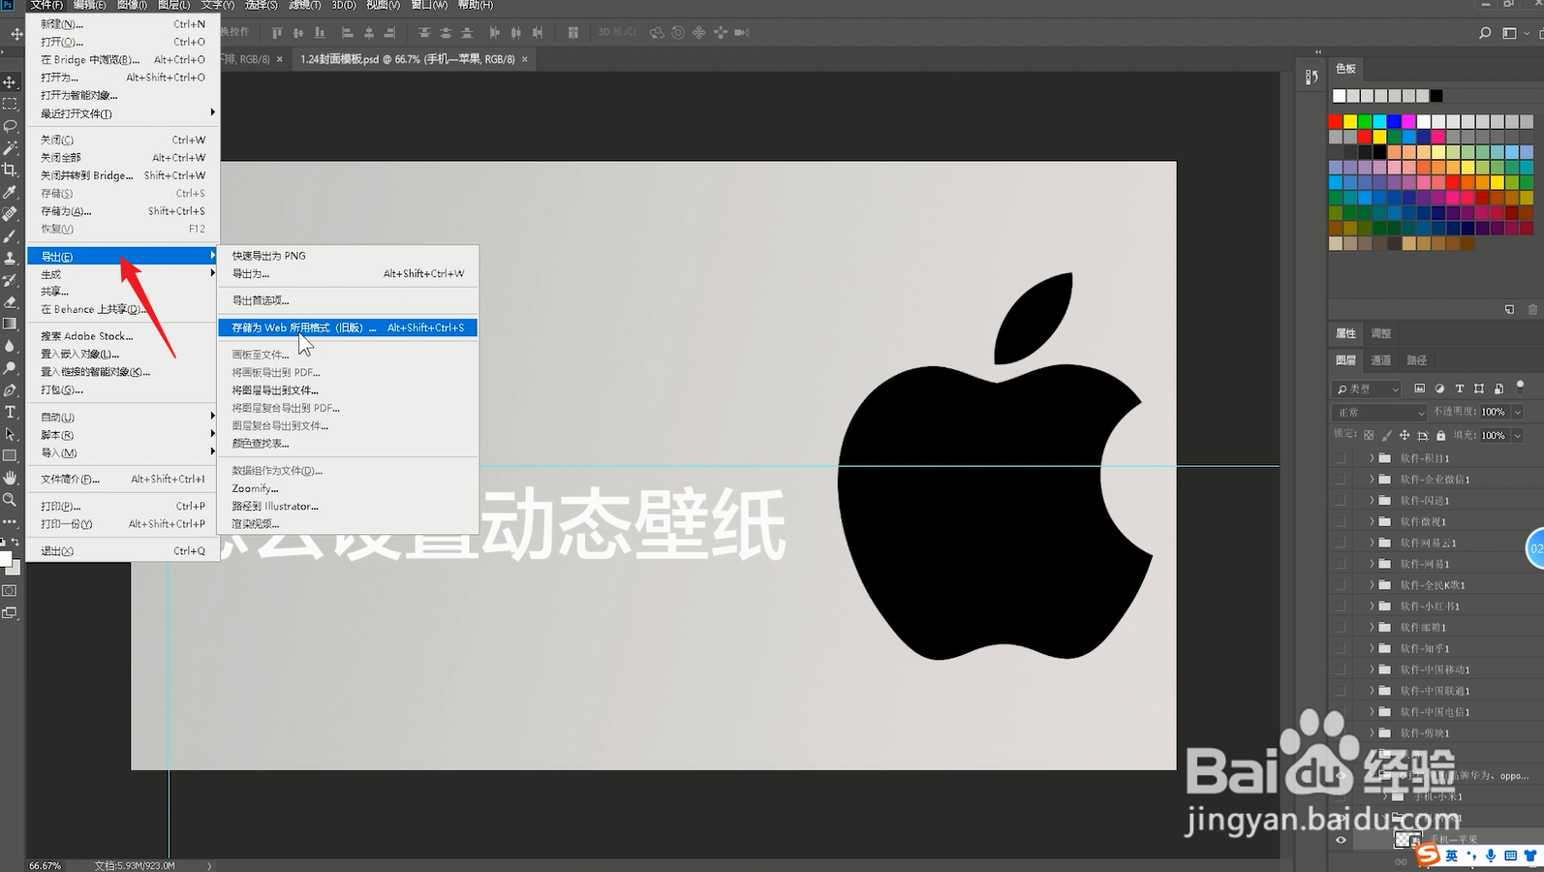Viewport: 1544px width, 872px height.
Task: Open the opacity 不透明度 dropdown arrow
Action: (1518, 412)
